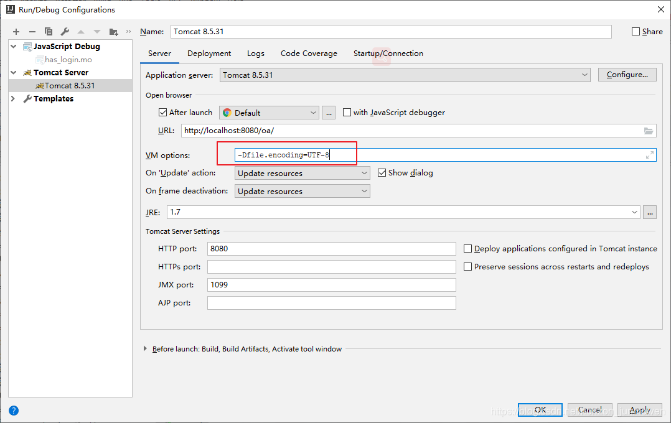Focus the JMX port field

tap(332, 284)
